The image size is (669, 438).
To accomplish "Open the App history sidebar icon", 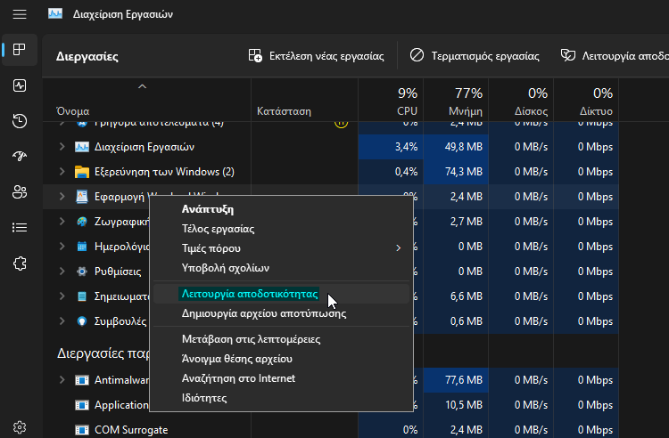I will click(20, 121).
